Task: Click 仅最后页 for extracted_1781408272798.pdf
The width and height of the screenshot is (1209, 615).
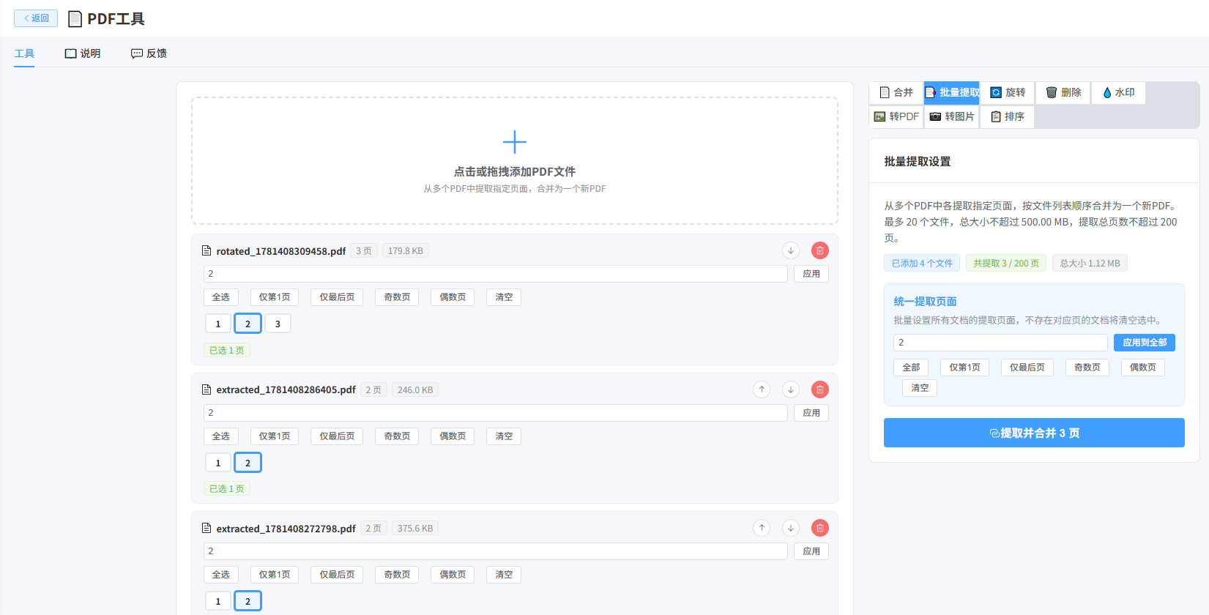Action: [x=337, y=575]
